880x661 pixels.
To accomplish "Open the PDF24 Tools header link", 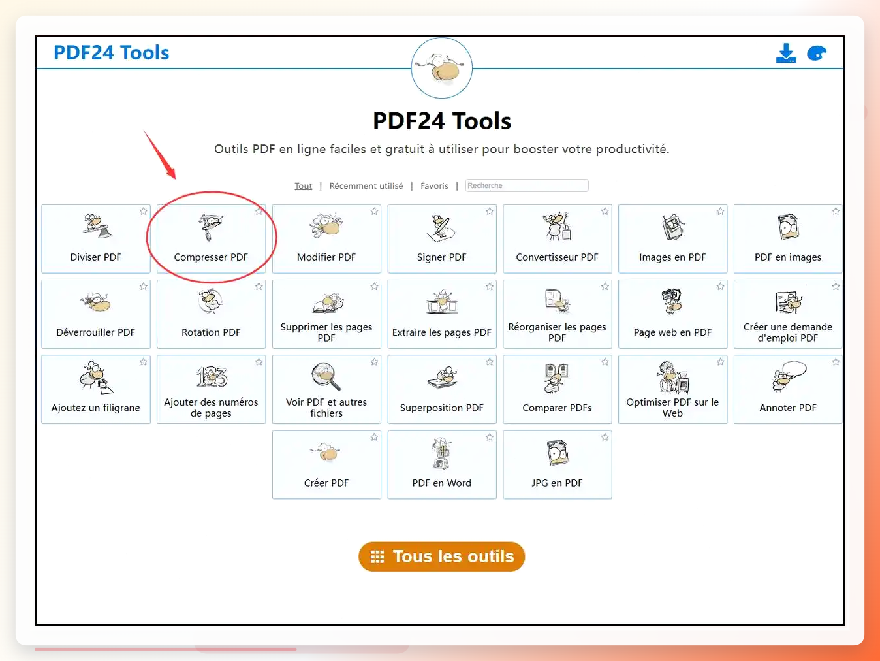I will click(111, 52).
